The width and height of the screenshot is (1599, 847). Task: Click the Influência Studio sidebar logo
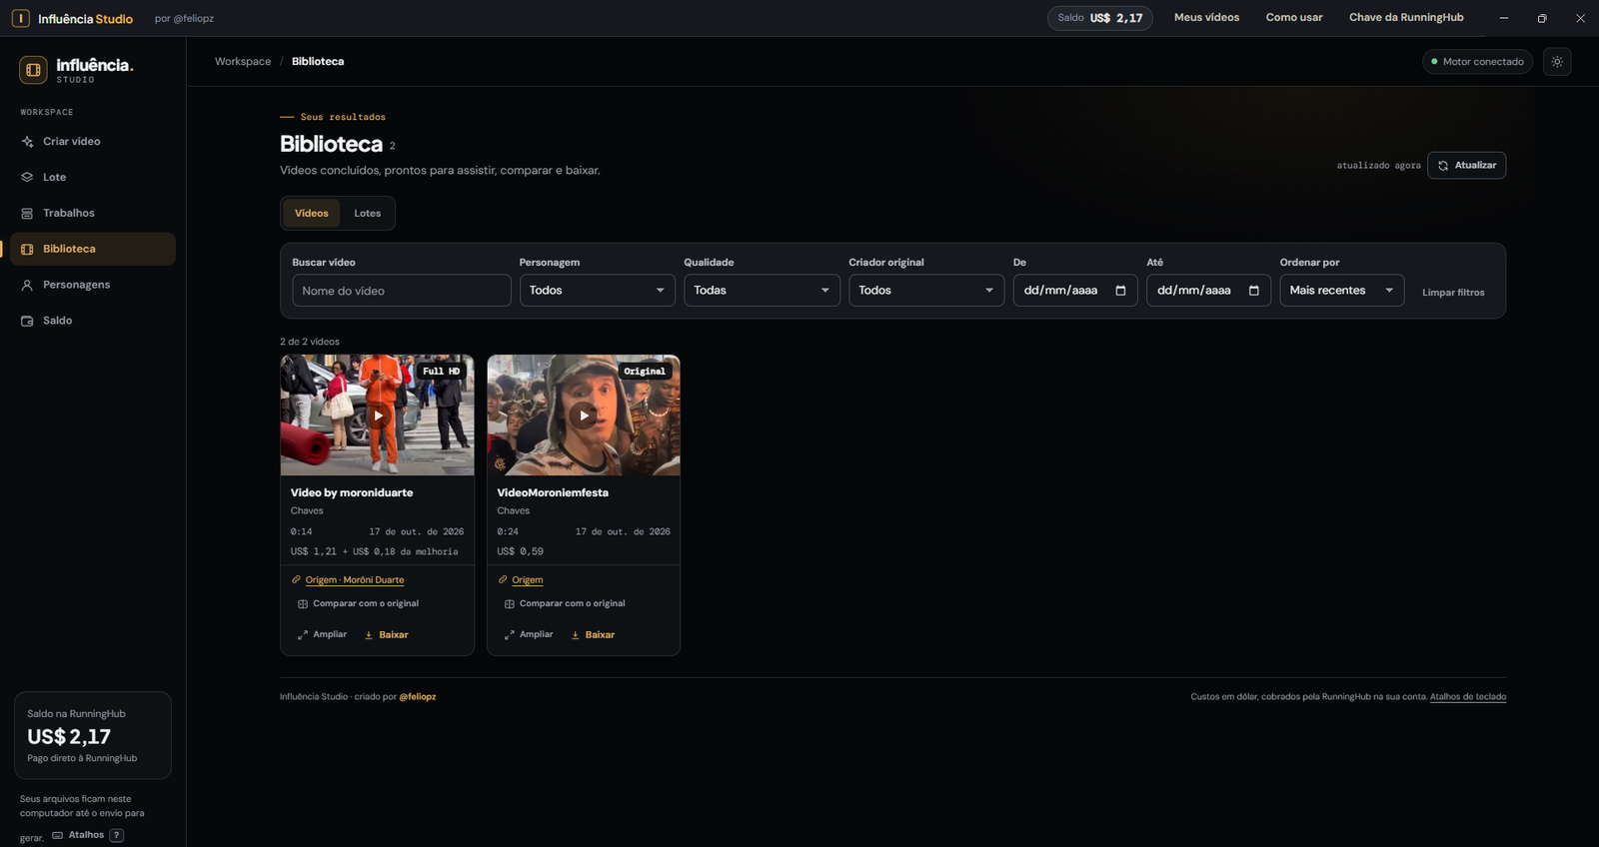76,70
